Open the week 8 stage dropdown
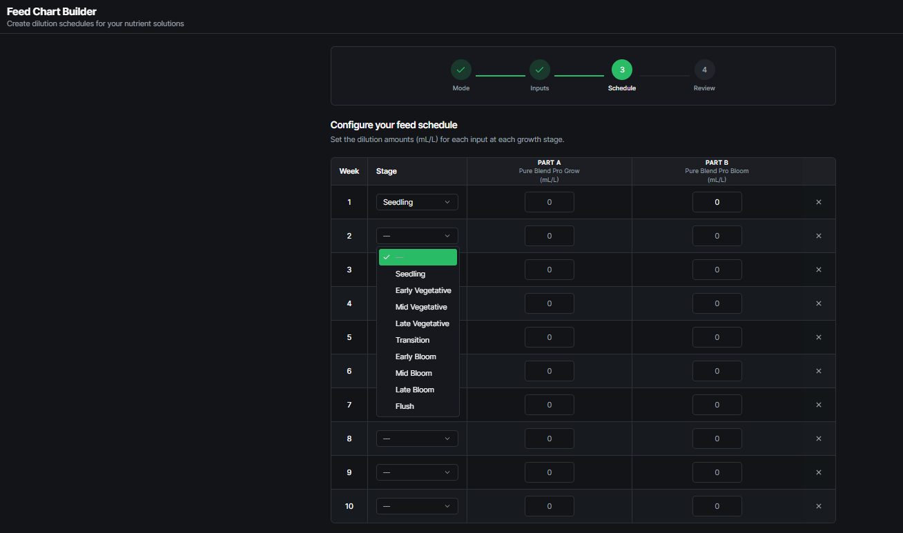Image resolution: width=903 pixels, height=533 pixels. pos(417,439)
